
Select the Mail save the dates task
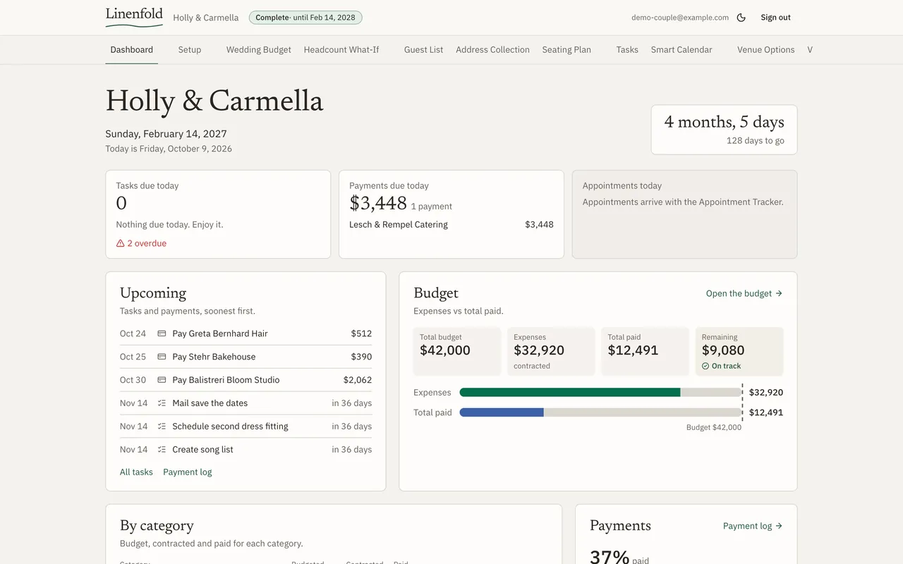tap(246, 403)
